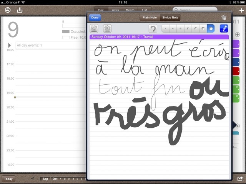
Task: Select the blue pen drawing tool
Action: click(223, 29)
